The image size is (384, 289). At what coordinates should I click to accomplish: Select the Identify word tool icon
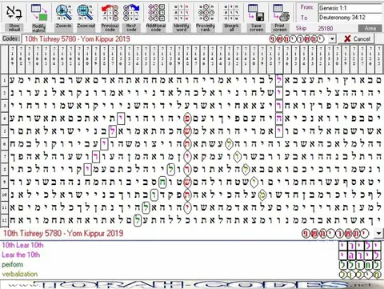click(x=182, y=13)
